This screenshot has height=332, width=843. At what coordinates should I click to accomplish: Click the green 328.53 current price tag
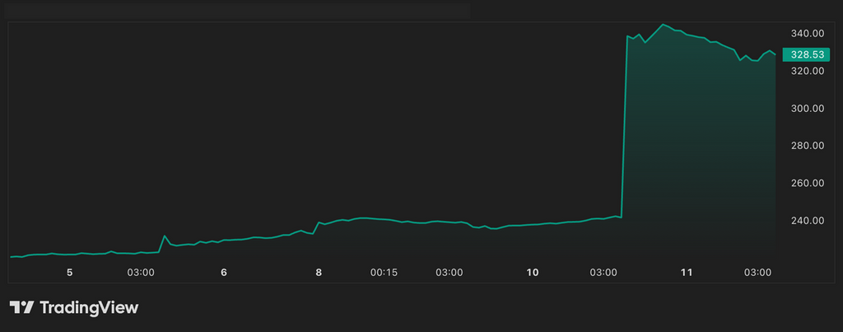[x=807, y=54]
